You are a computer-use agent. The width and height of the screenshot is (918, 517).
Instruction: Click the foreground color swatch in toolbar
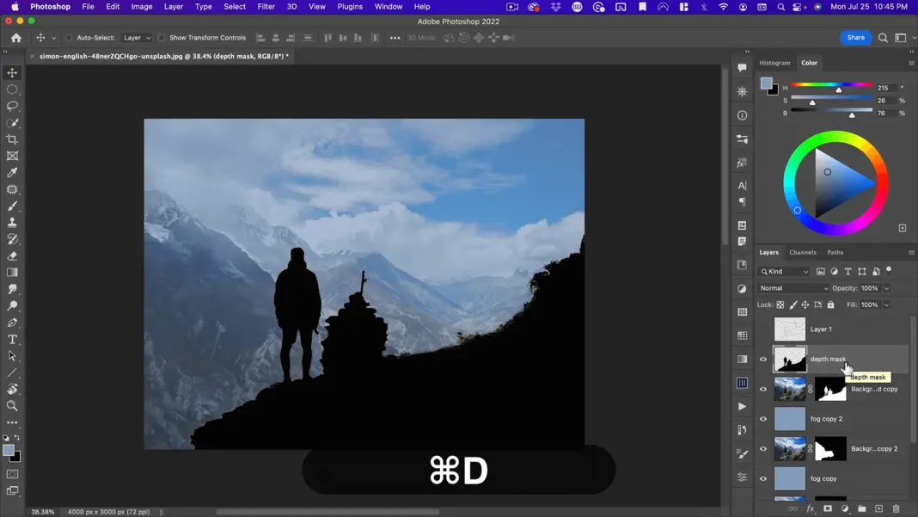pyautogui.click(x=9, y=450)
